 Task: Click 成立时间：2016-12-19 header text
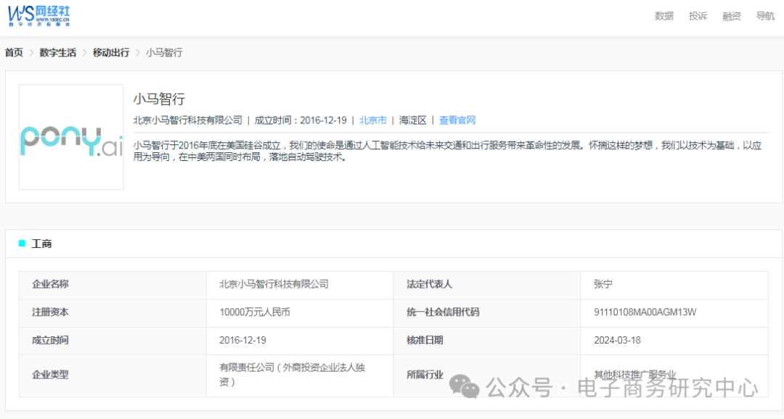(301, 120)
